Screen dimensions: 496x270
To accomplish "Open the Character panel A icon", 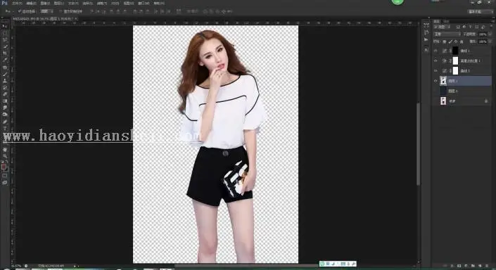I will point(426,50).
